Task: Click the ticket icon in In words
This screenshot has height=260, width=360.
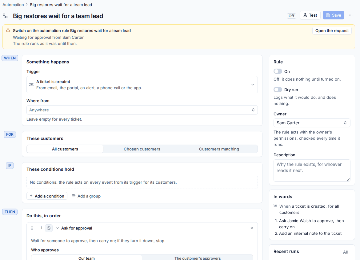Action: point(275,206)
